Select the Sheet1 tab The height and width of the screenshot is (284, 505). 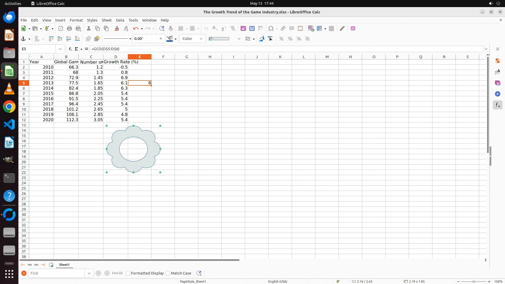pos(64,265)
